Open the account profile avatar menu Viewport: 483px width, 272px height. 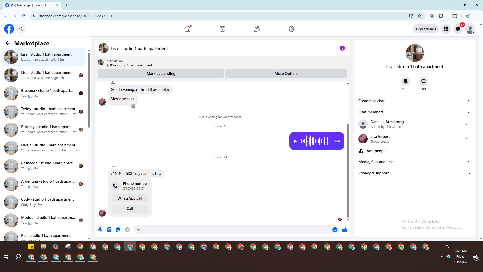click(470, 29)
